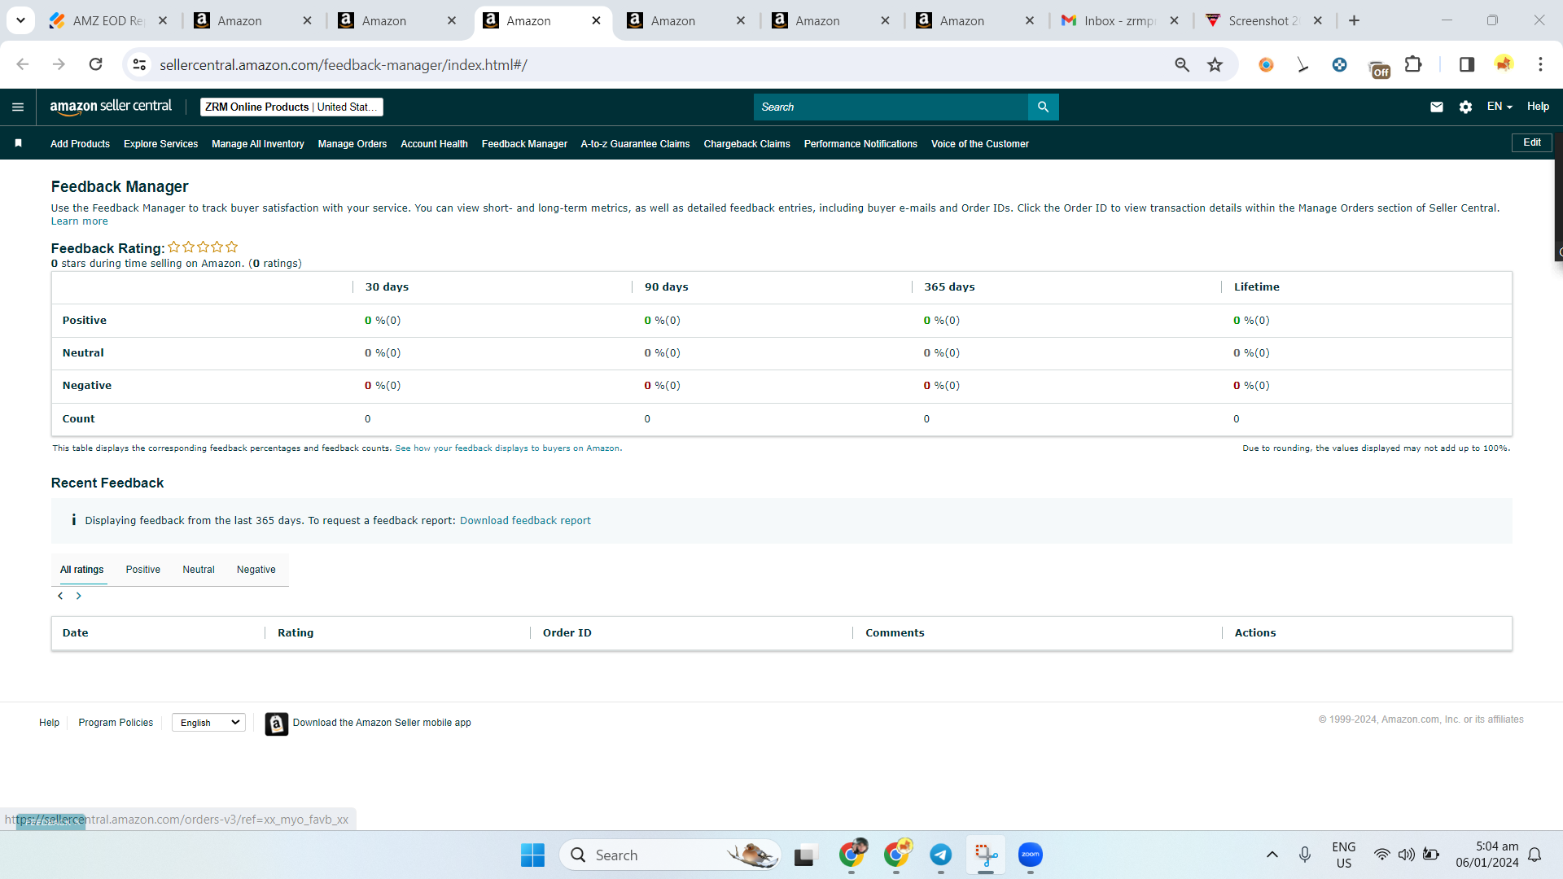1563x879 pixels.
Task: Click the footer Help link
Action: click(49, 723)
